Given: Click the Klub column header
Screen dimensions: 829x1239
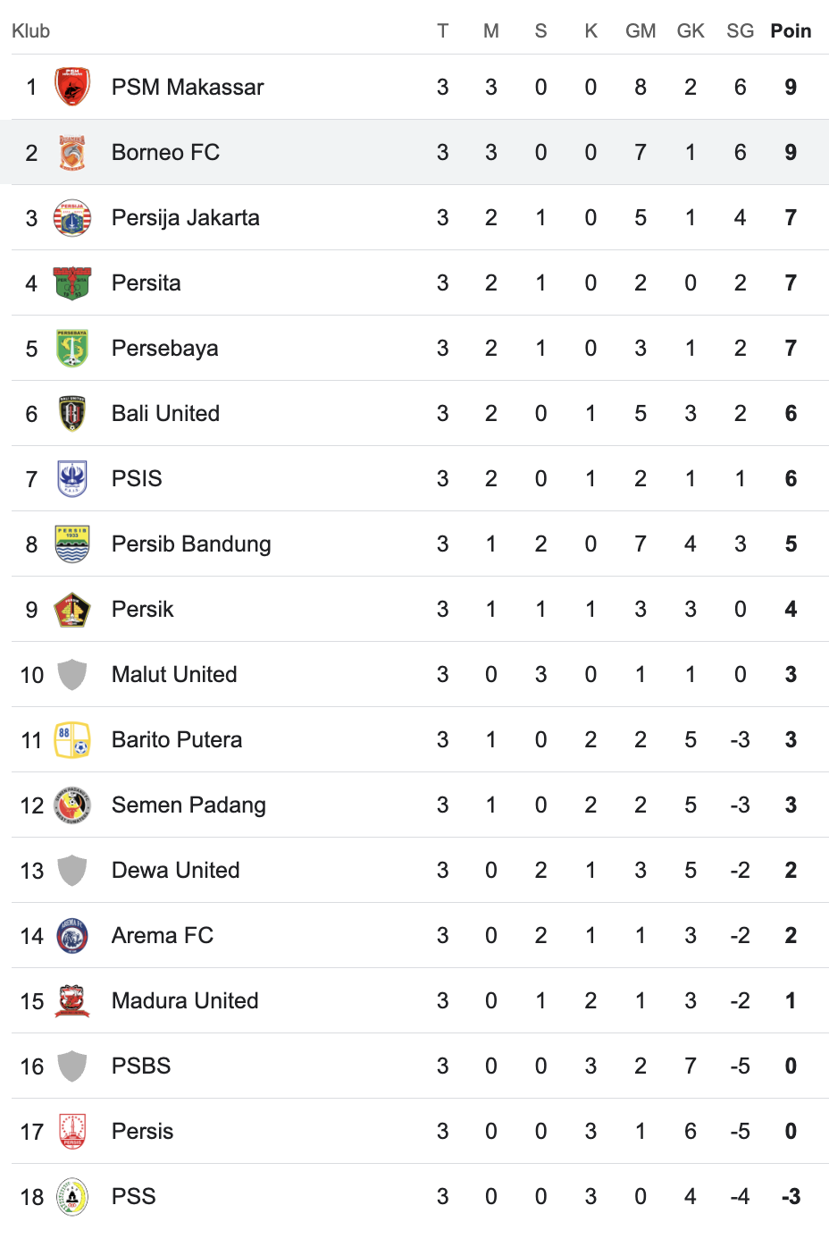Looking at the screenshot, I should click(30, 31).
